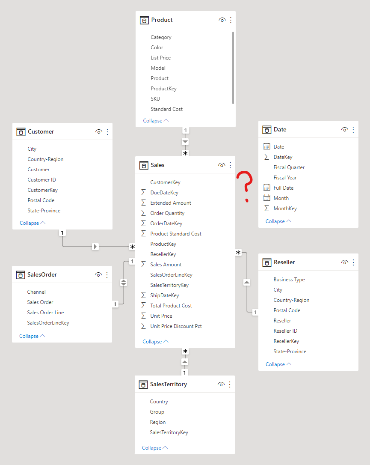
Task: Collapse the Customer table field list
Action: [x=33, y=223]
